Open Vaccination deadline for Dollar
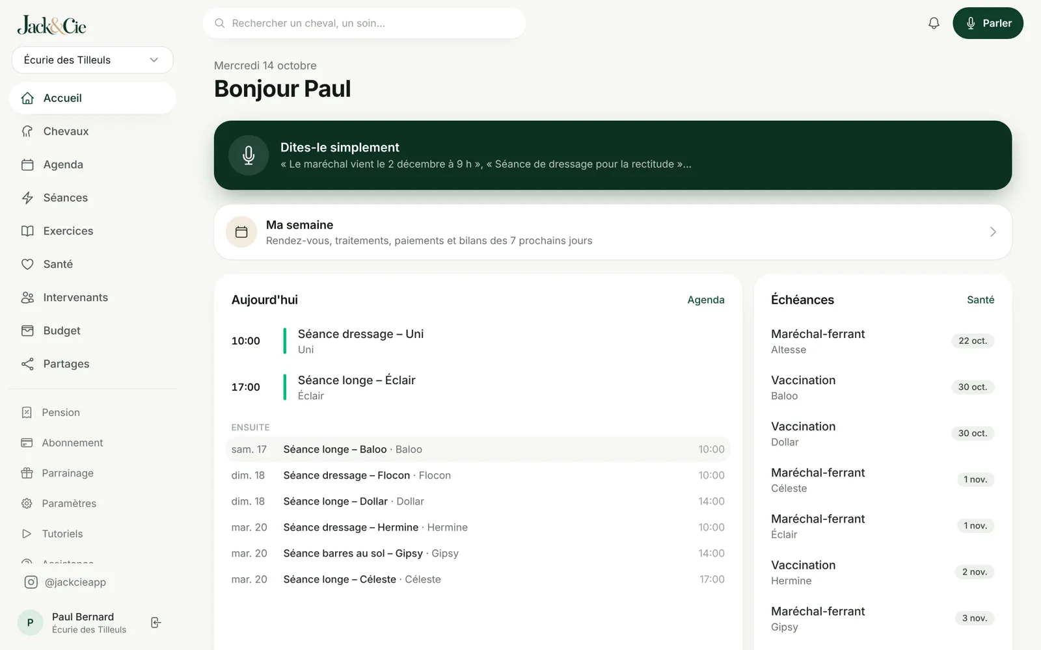 (882, 434)
